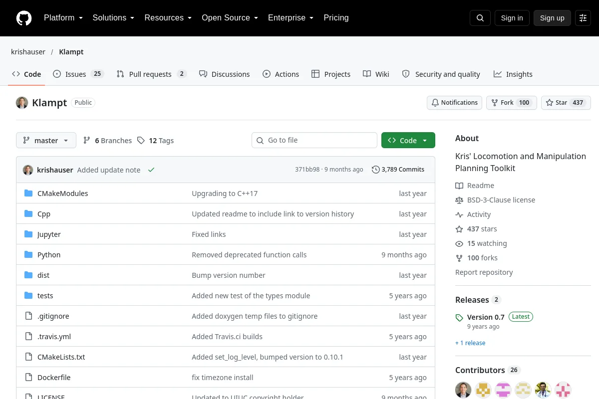Click commit hash 371bb98

coord(307,170)
